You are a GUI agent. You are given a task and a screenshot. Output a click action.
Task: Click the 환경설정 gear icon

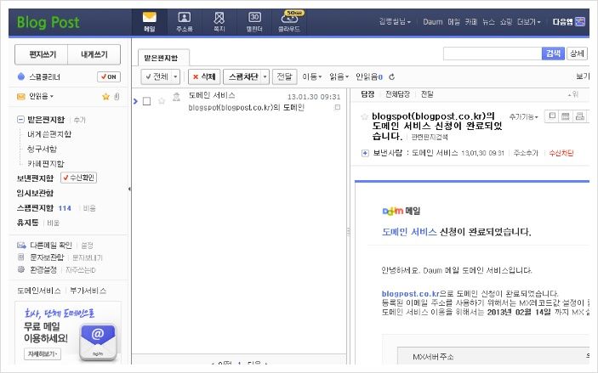pos(21,269)
